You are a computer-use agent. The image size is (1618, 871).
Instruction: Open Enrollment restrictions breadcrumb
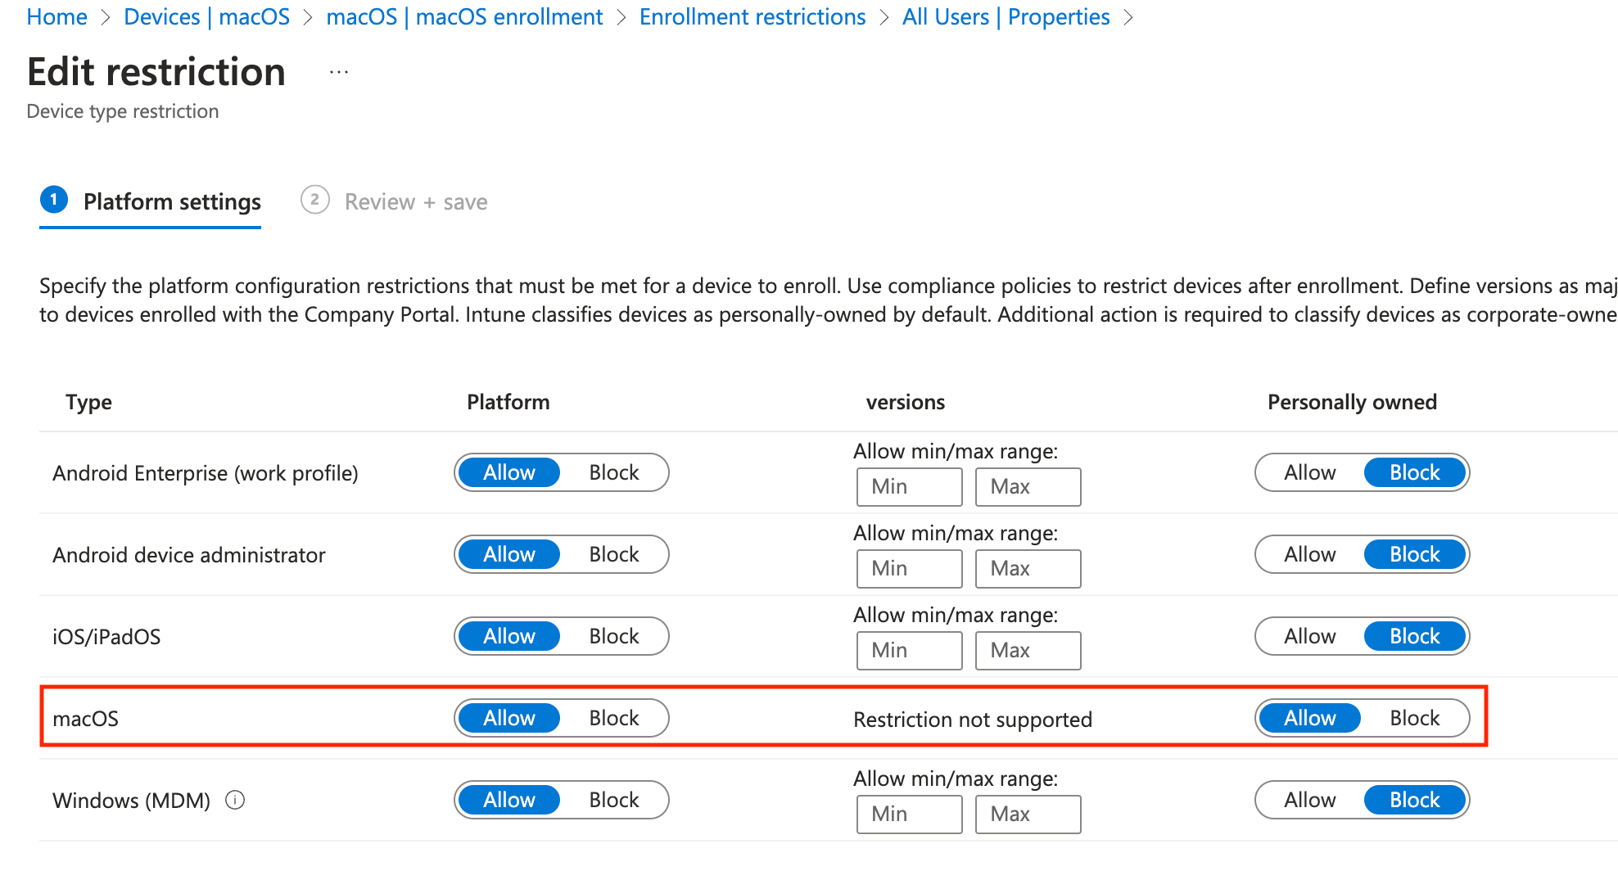(x=752, y=16)
